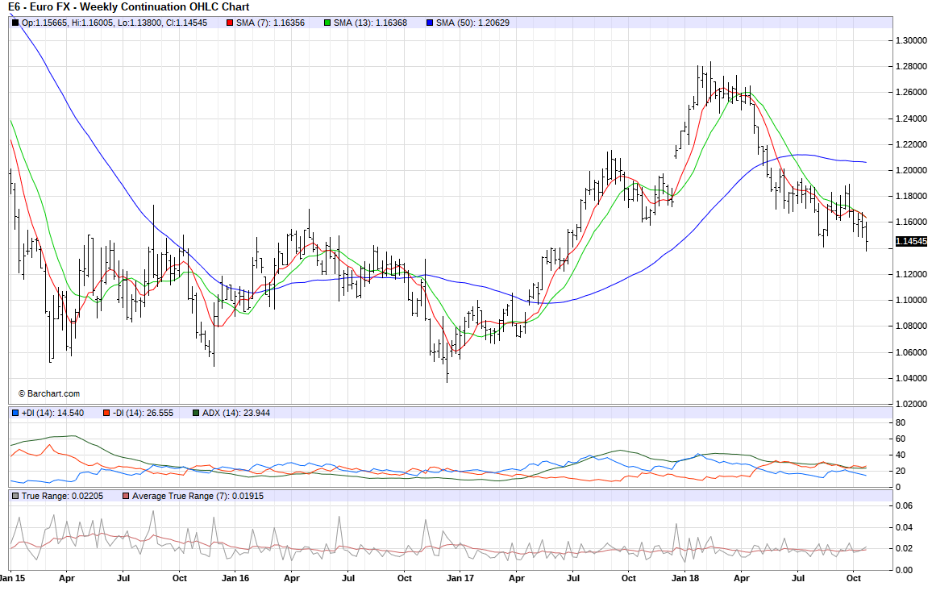The height and width of the screenshot is (603, 932).
Task: Click the gray True Range legend swatch
Action: coord(15,497)
